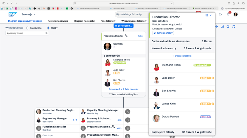This screenshot has width=247, height=138.
Task: Click the Dodaj sukcesora link
Action: [182, 56]
